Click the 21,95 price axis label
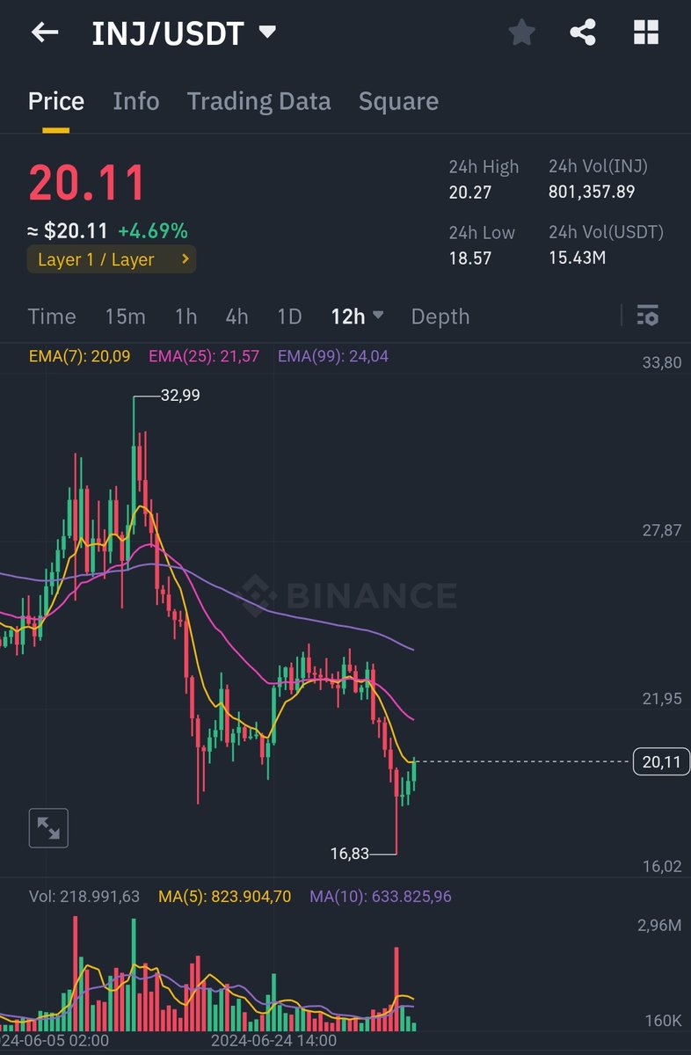 [x=661, y=699]
